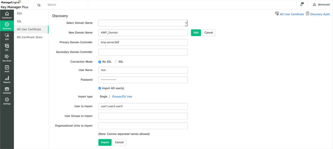View the Reports icon
The height and width of the screenshot is (149, 333).
[x=7, y=79]
